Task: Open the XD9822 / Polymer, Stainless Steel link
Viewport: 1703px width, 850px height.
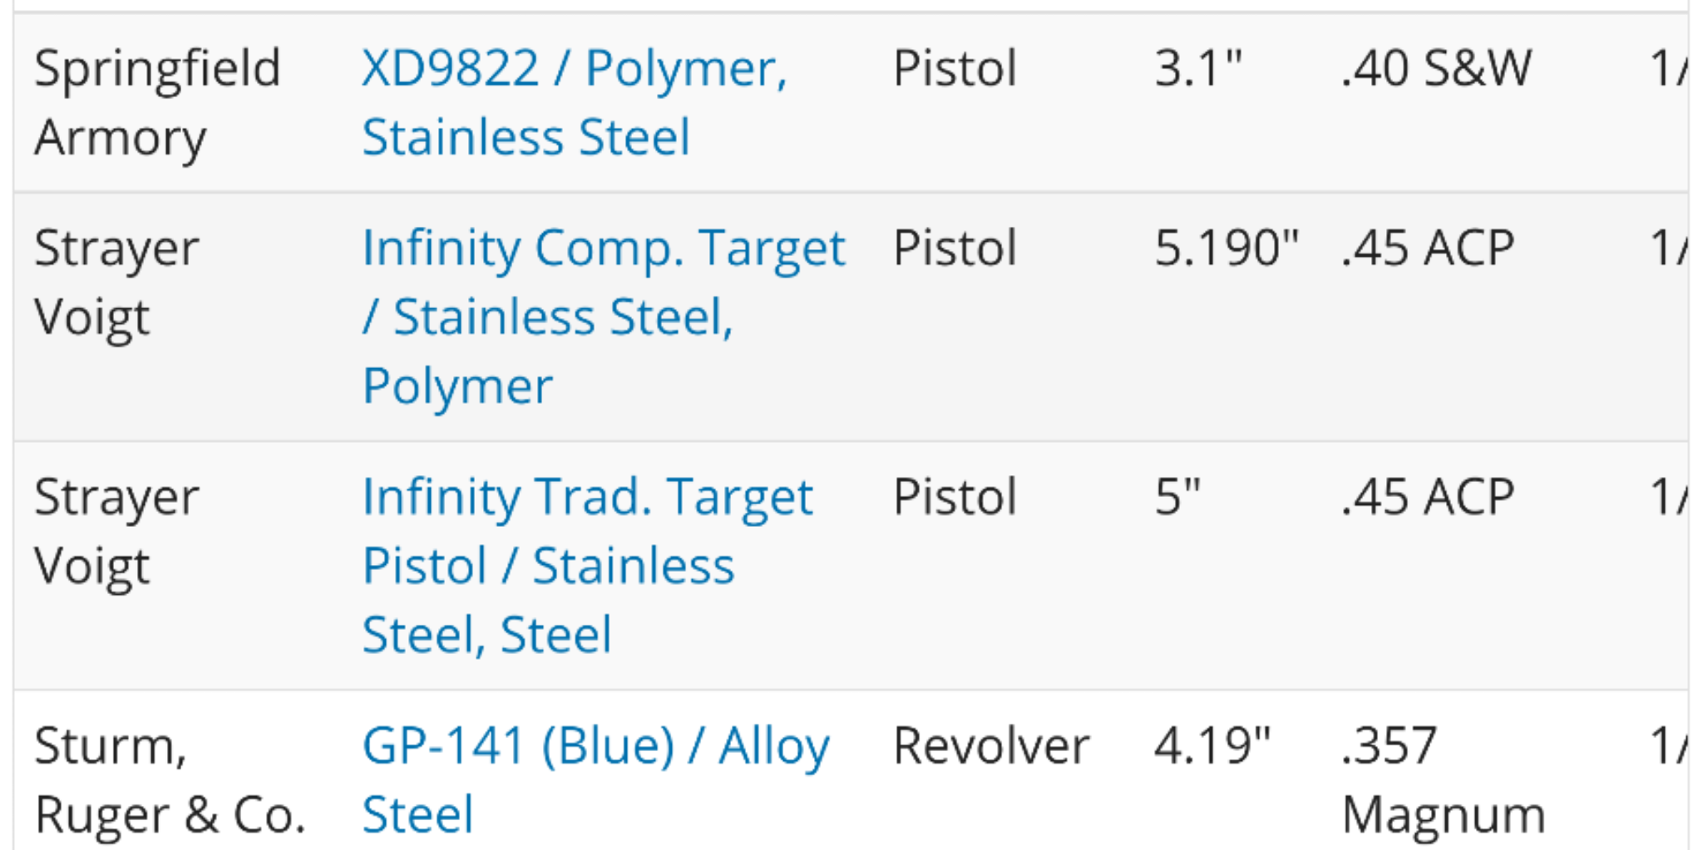Action: pyautogui.click(x=574, y=102)
